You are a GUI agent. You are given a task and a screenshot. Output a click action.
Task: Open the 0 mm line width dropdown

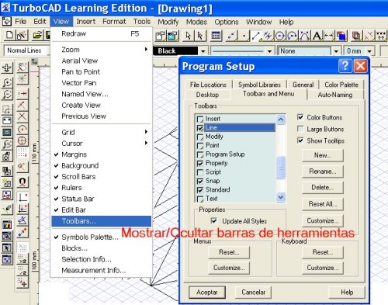tap(370, 51)
